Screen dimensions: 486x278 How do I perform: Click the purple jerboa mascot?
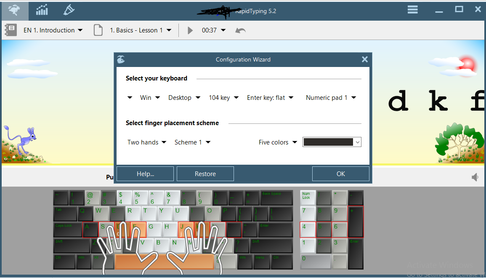tap(20, 140)
